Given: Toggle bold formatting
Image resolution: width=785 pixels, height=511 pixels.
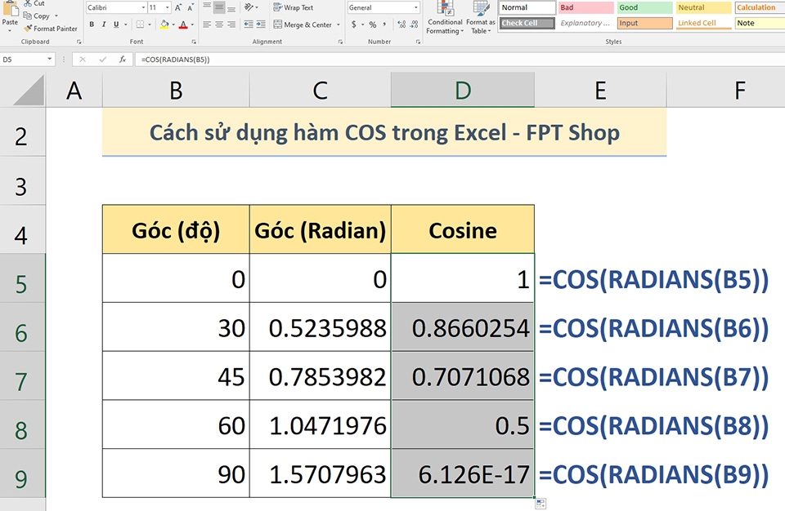Looking at the screenshot, I should pyautogui.click(x=91, y=24).
